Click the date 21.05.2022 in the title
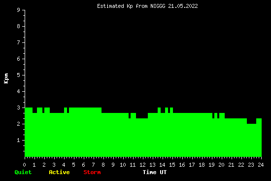271x181 pixels. pyautogui.click(x=183, y=6)
